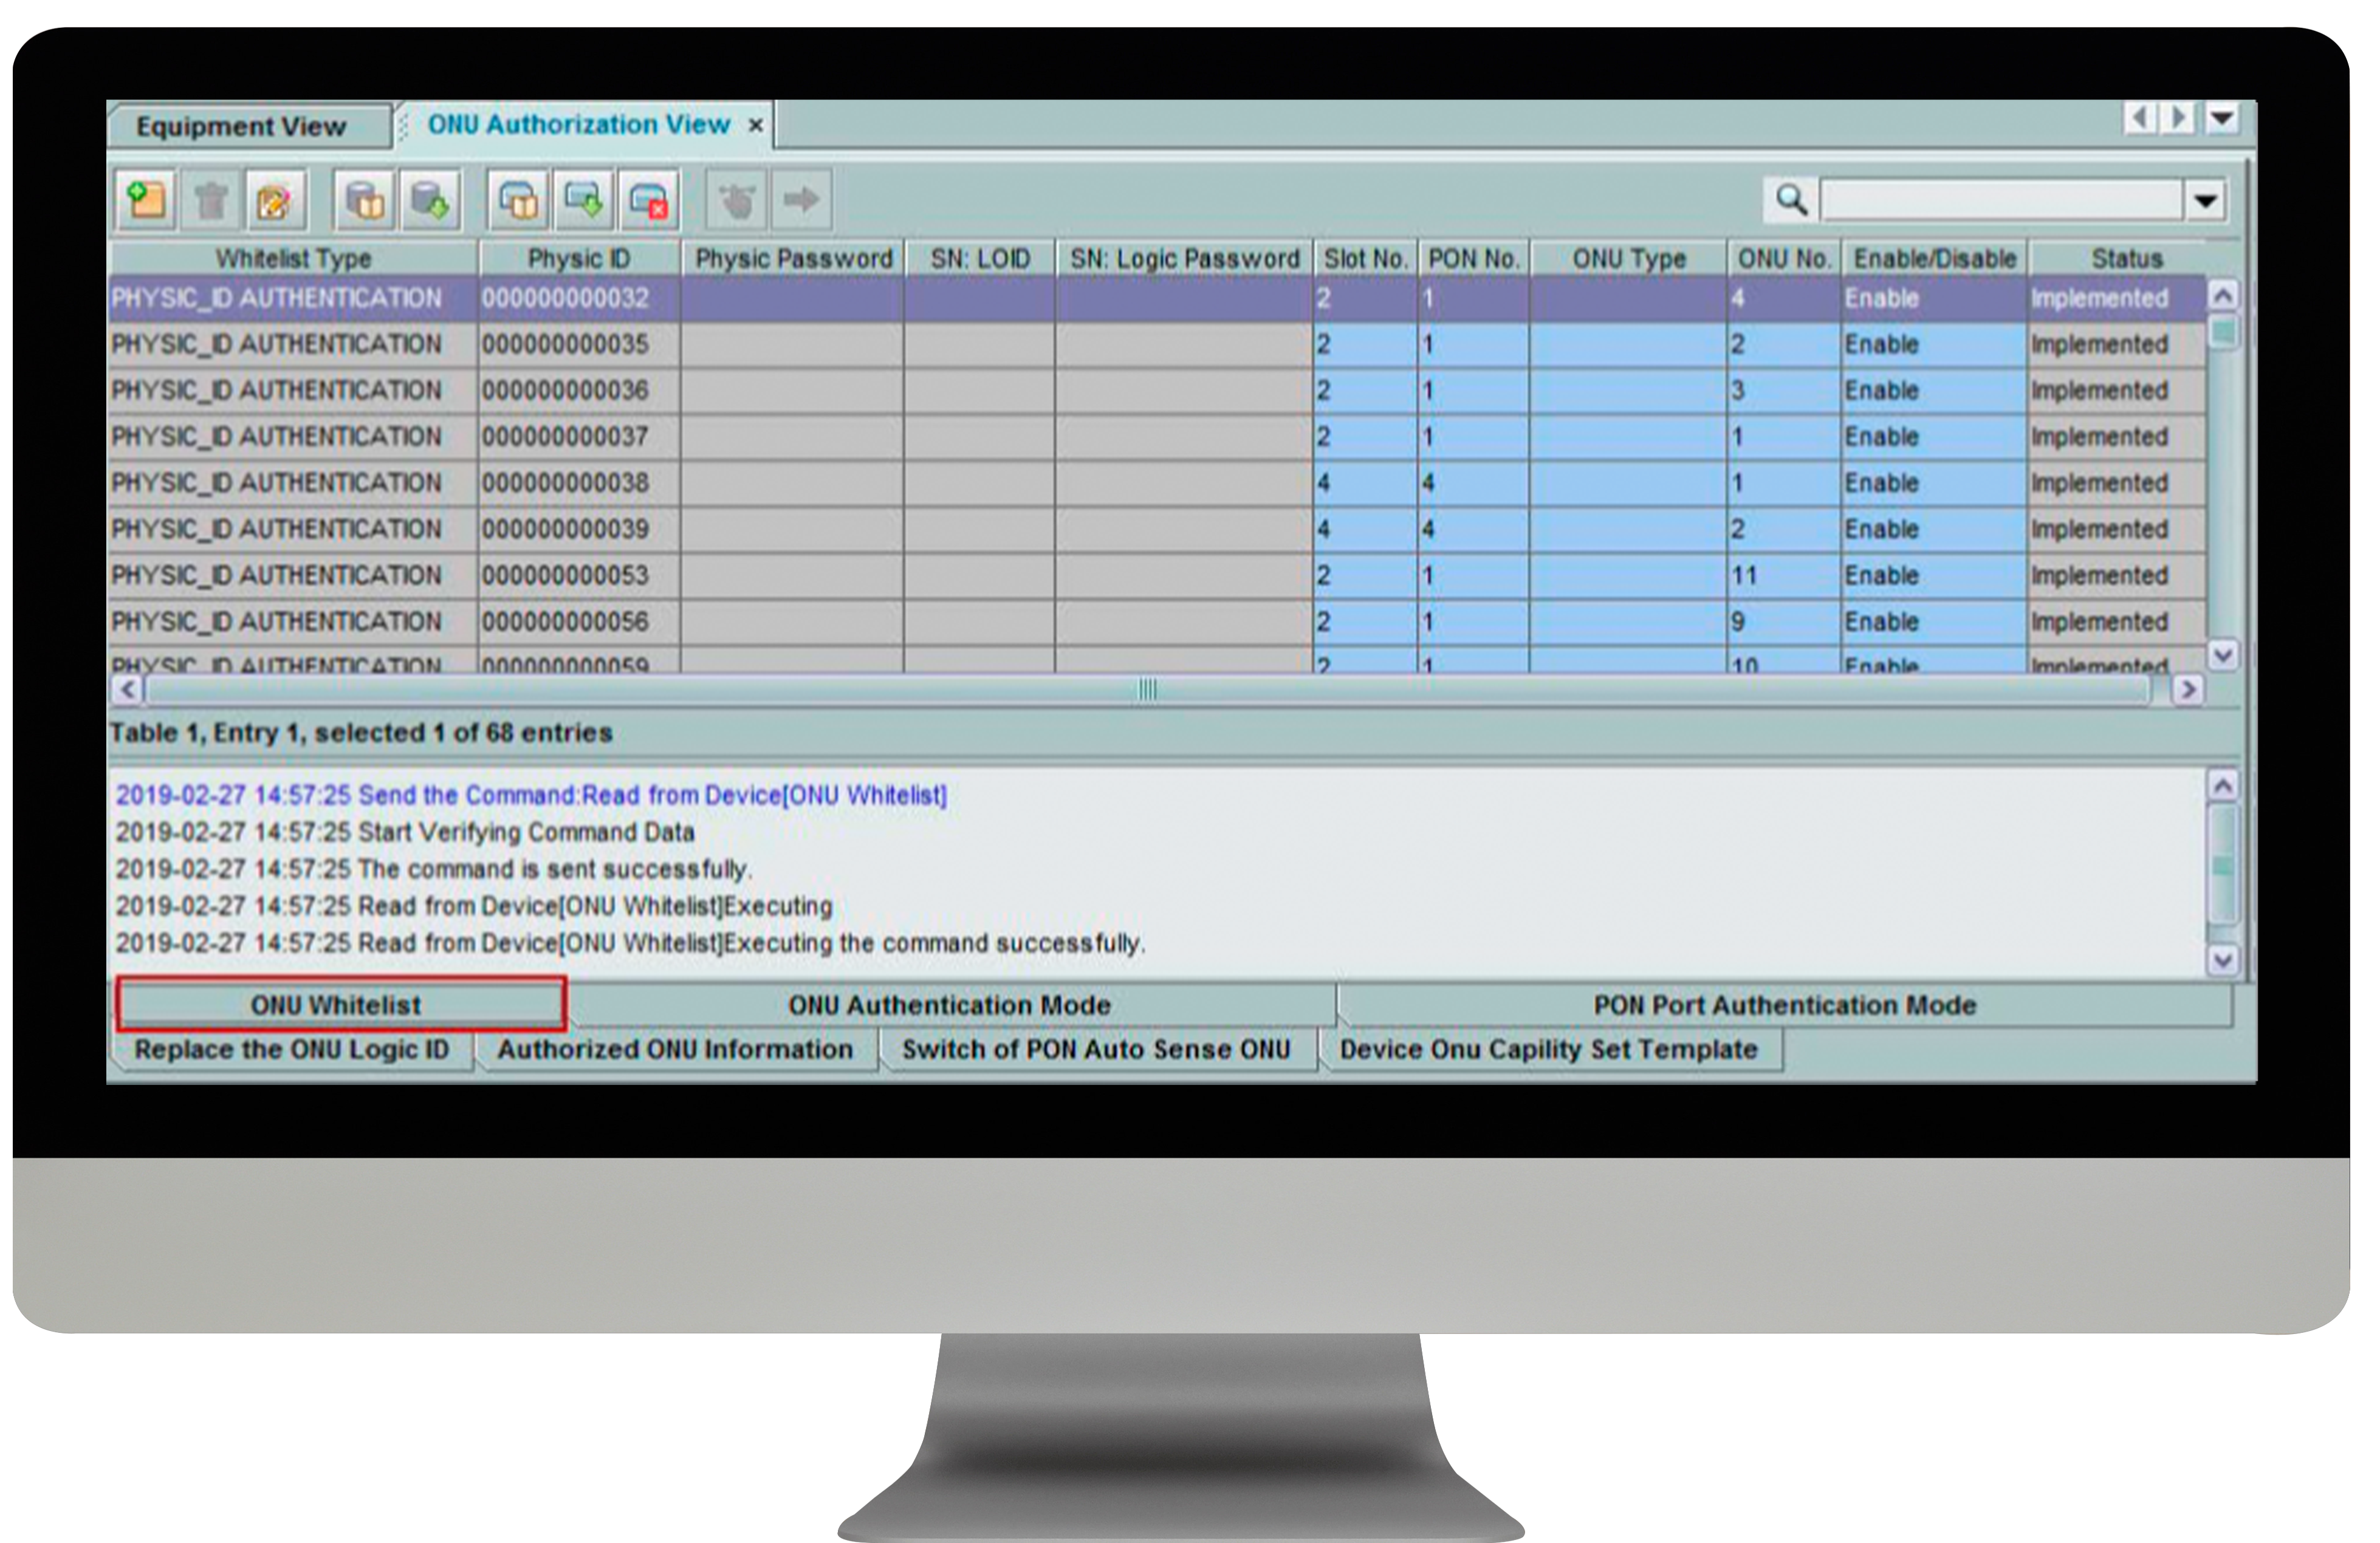Click the table vertical scrollbar down arrow
This screenshot has height=1543, width=2380.
(x=2222, y=656)
